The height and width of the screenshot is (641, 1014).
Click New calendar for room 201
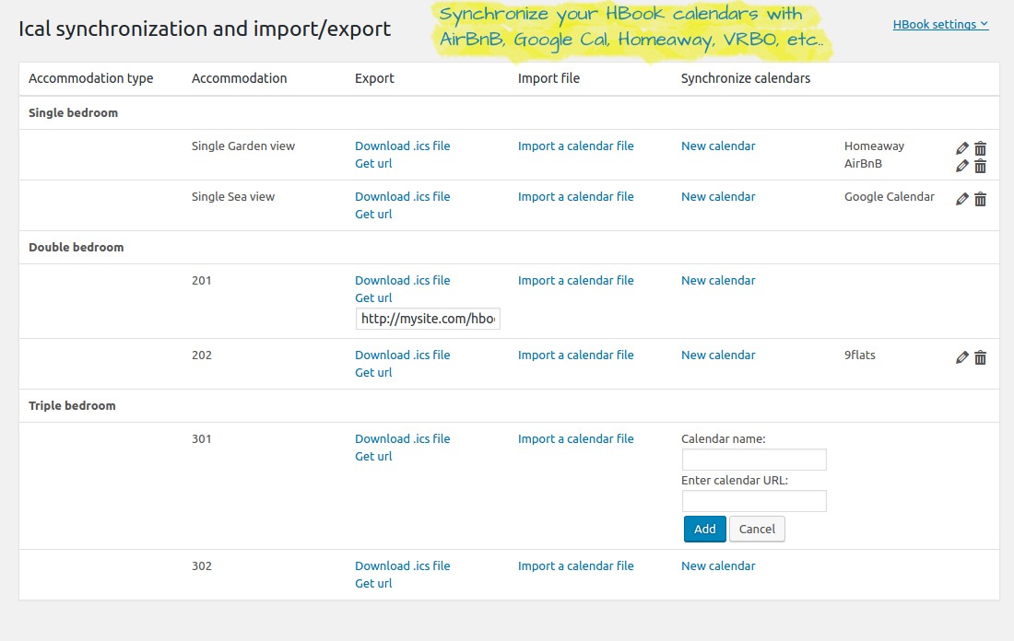click(x=717, y=280)
